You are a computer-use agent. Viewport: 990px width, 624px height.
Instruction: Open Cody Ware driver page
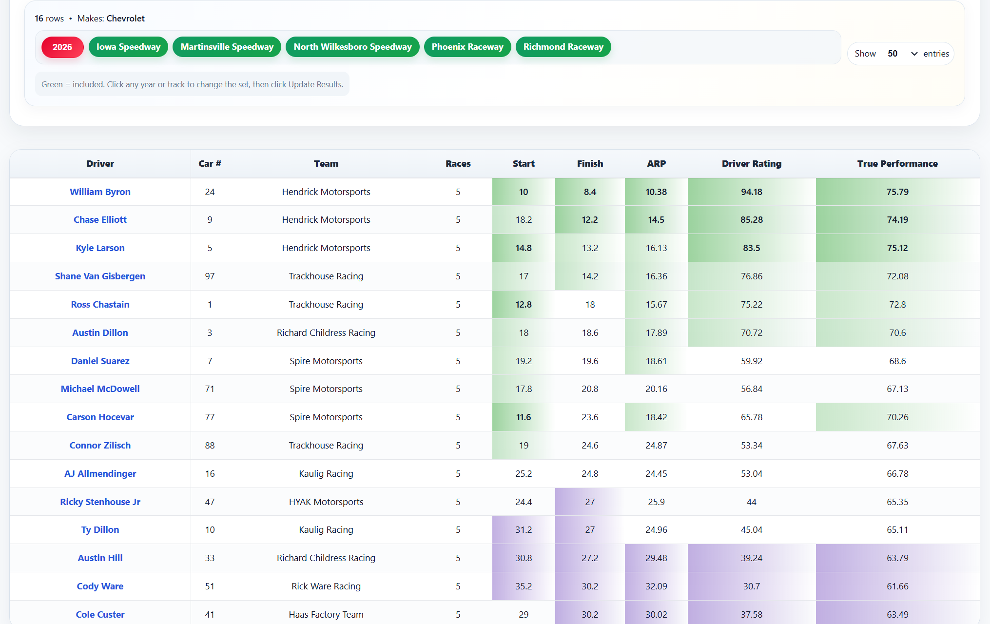[x=100, y=586]
